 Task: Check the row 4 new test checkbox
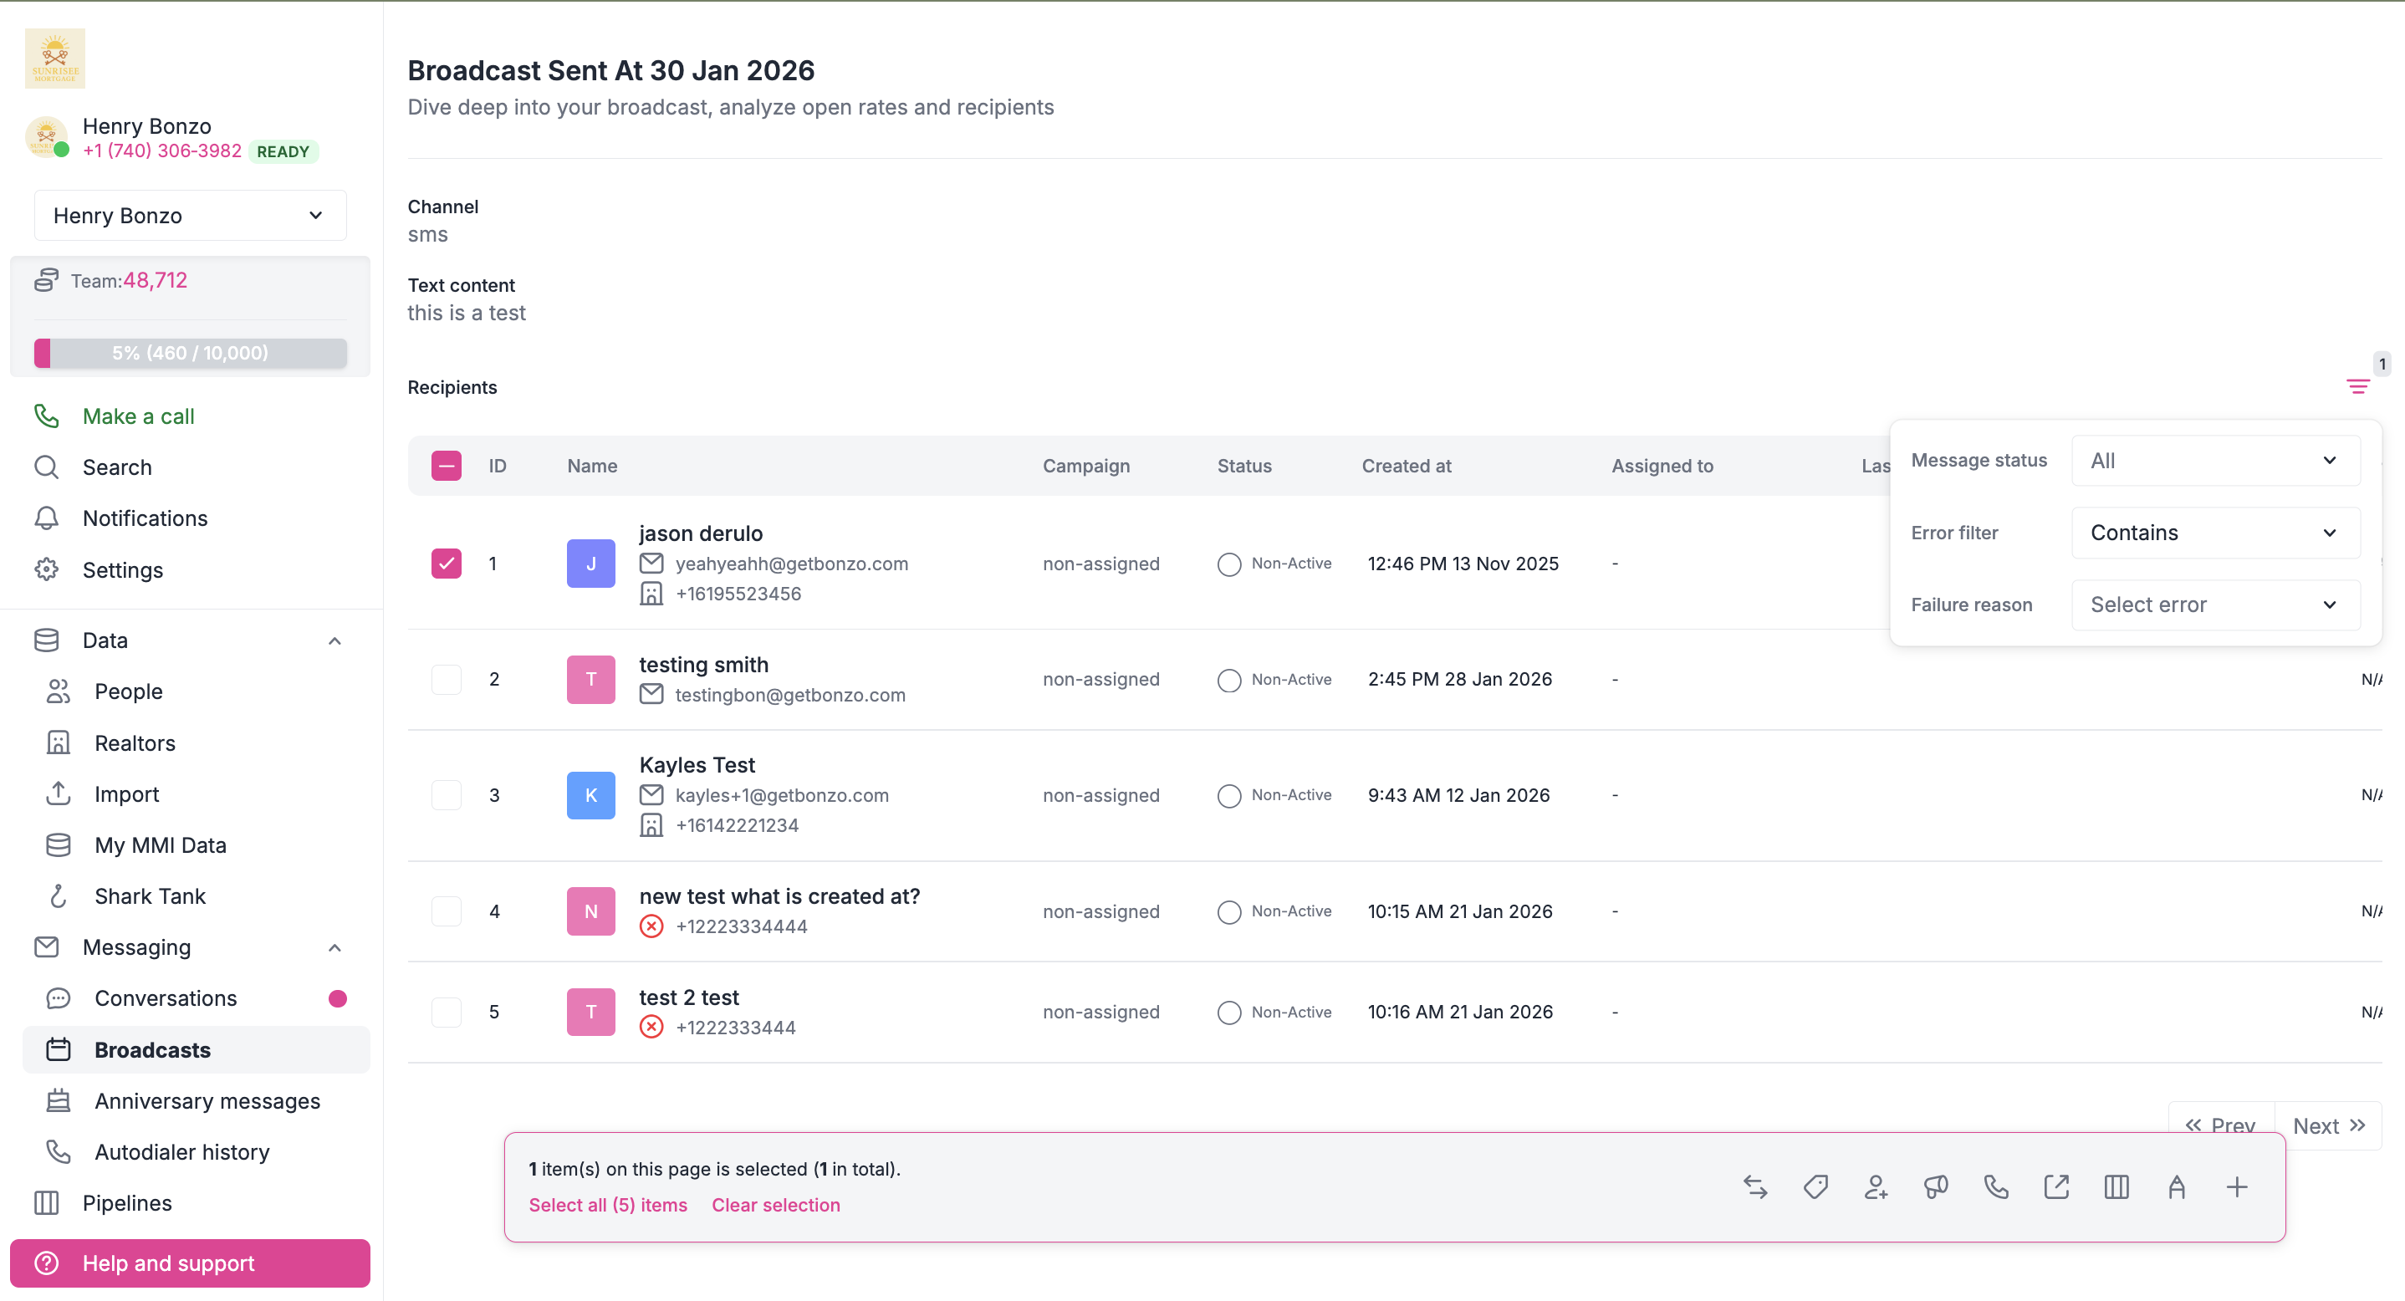(x=447, y=912)
